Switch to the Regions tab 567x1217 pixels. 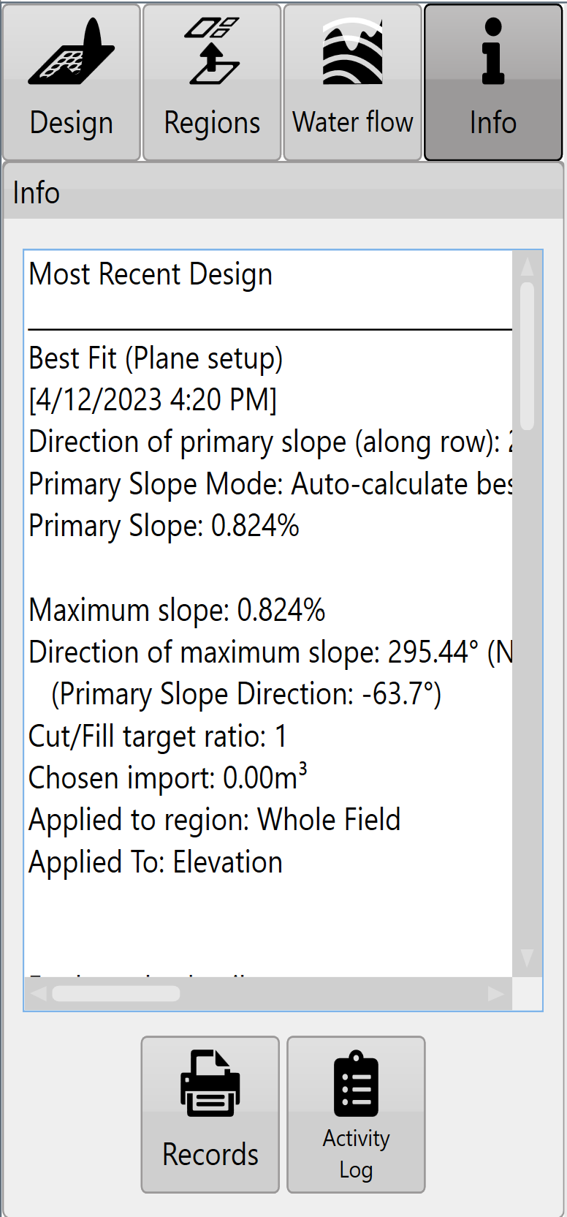coord(212,82)
